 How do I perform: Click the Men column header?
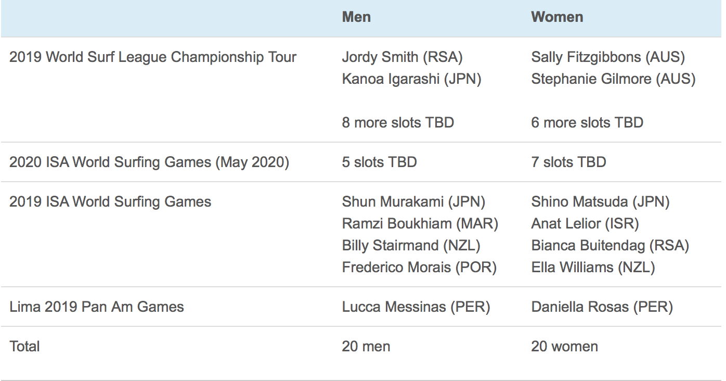(x=356, y=17)
